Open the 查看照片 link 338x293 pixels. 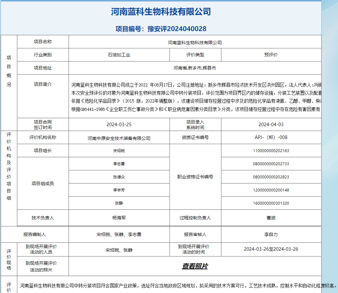point(195,266)
